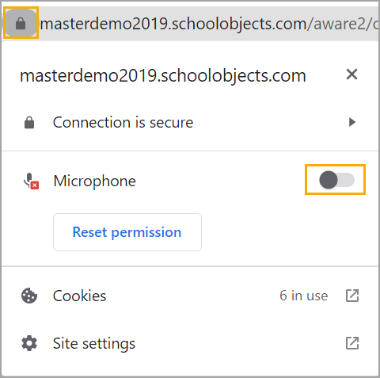This screenshot has height=378, width=380.
Task: Open Site settings via its external-link icon
Action: pos(352,343)
